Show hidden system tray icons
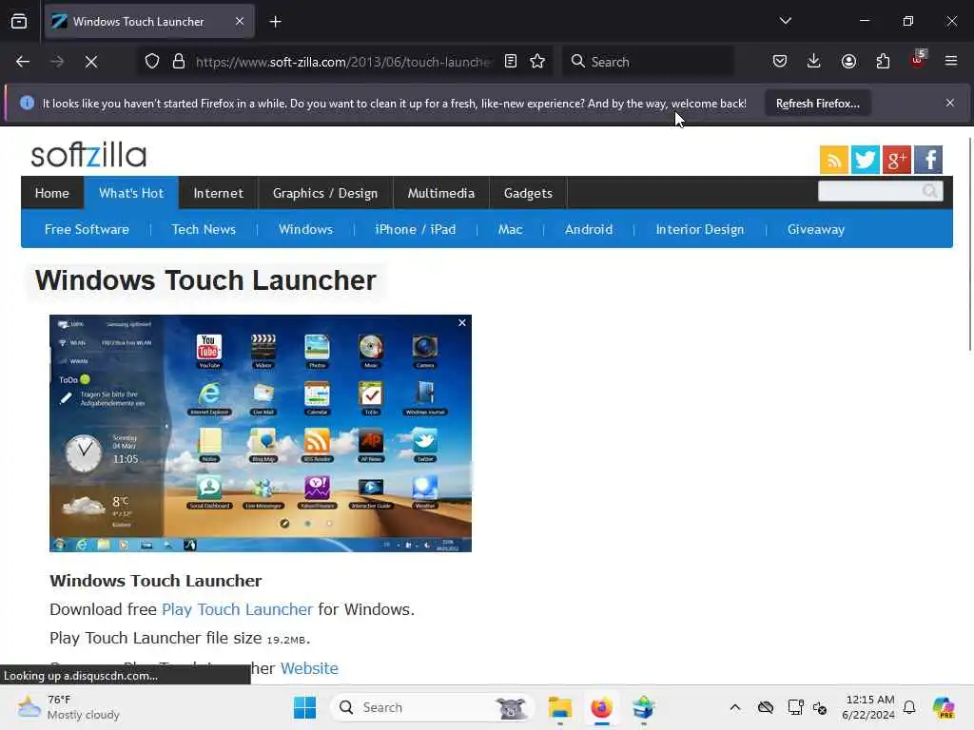The image size is (974, 730). point(735,707)
